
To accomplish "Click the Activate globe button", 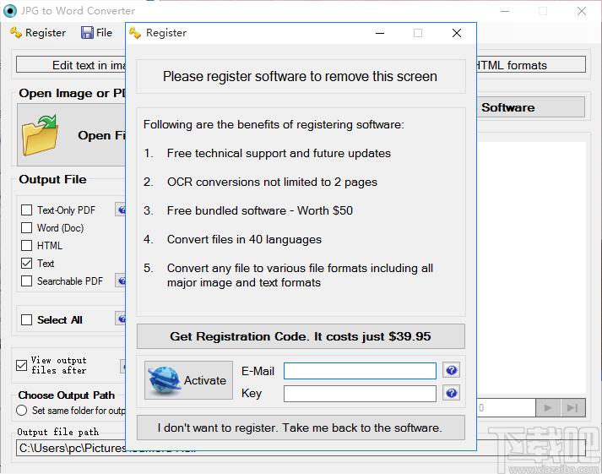I will pos(188,380).
